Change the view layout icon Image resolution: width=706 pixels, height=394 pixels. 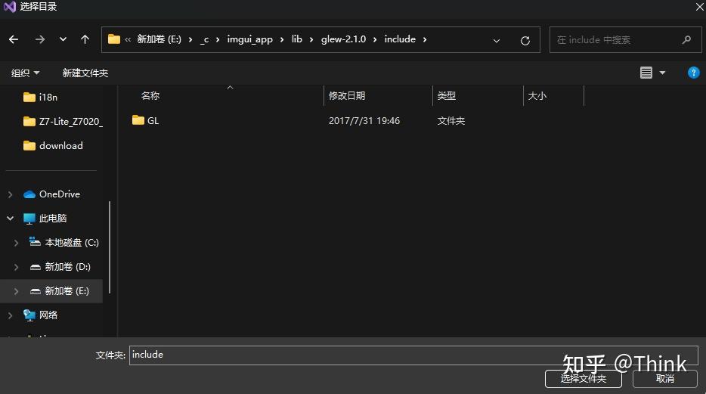[646, 73]
